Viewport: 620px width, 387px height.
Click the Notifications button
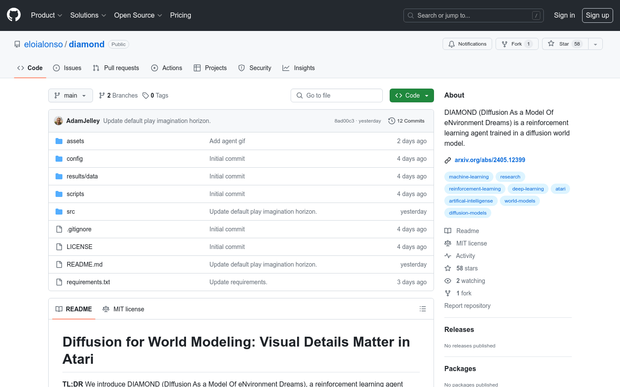click(x=467, y=44)
